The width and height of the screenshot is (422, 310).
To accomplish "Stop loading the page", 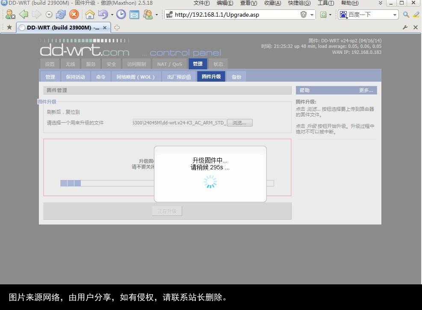I will click(73, 14).
